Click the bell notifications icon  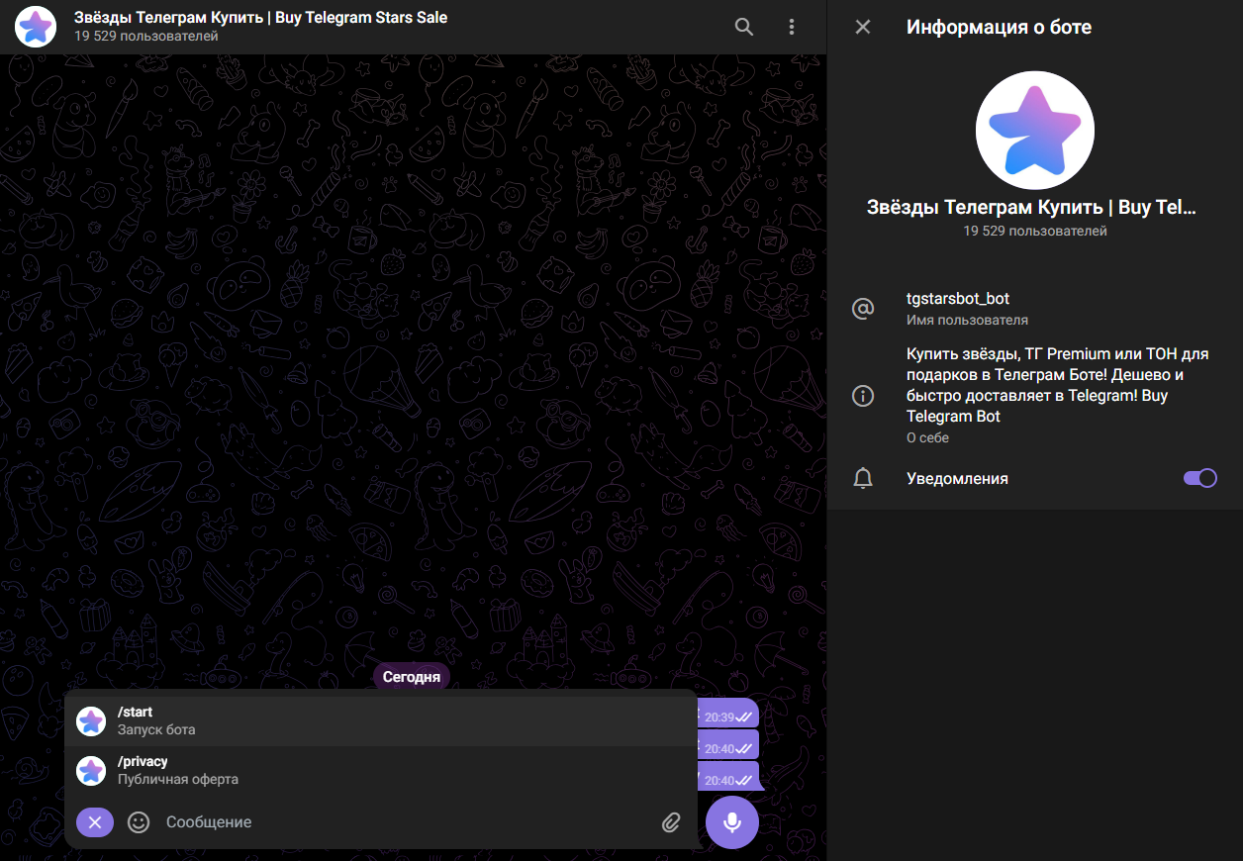(863, 479)
